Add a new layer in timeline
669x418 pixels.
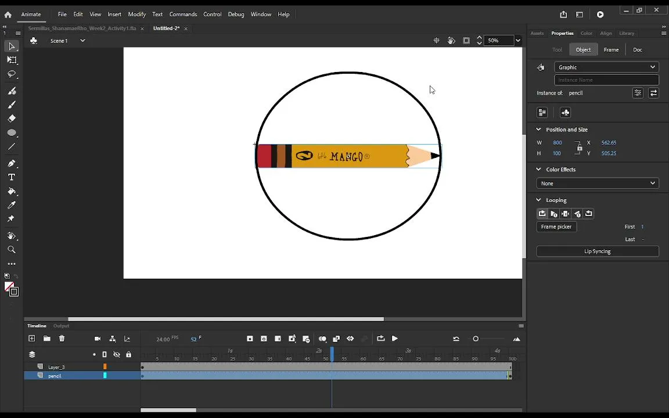coord(31,338)
